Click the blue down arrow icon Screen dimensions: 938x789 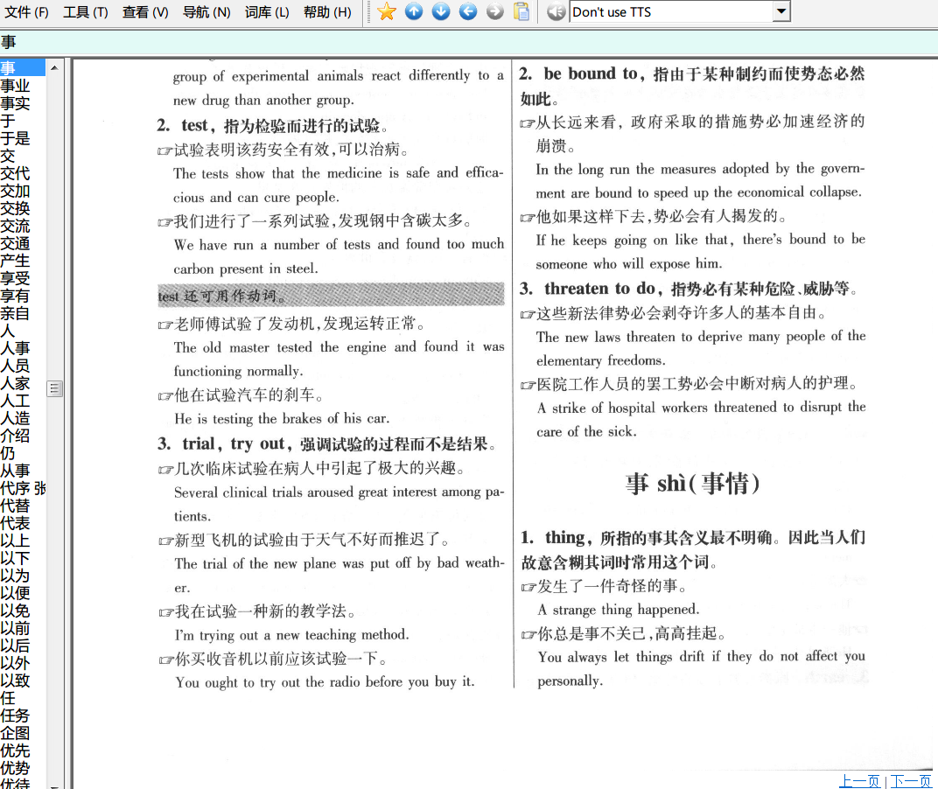coord(441,11)
